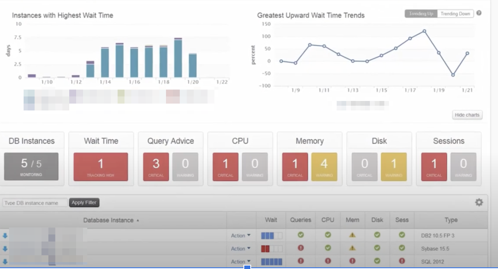Sort table by Mem column
The image size is (498, 269).
pos(352,220)
